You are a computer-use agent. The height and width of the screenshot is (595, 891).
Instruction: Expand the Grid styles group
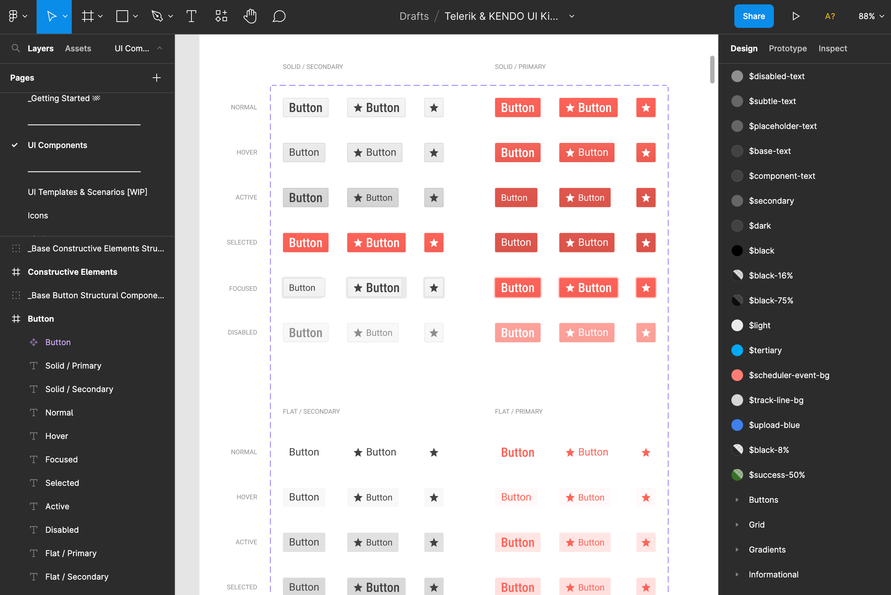[x=737, y=525]
